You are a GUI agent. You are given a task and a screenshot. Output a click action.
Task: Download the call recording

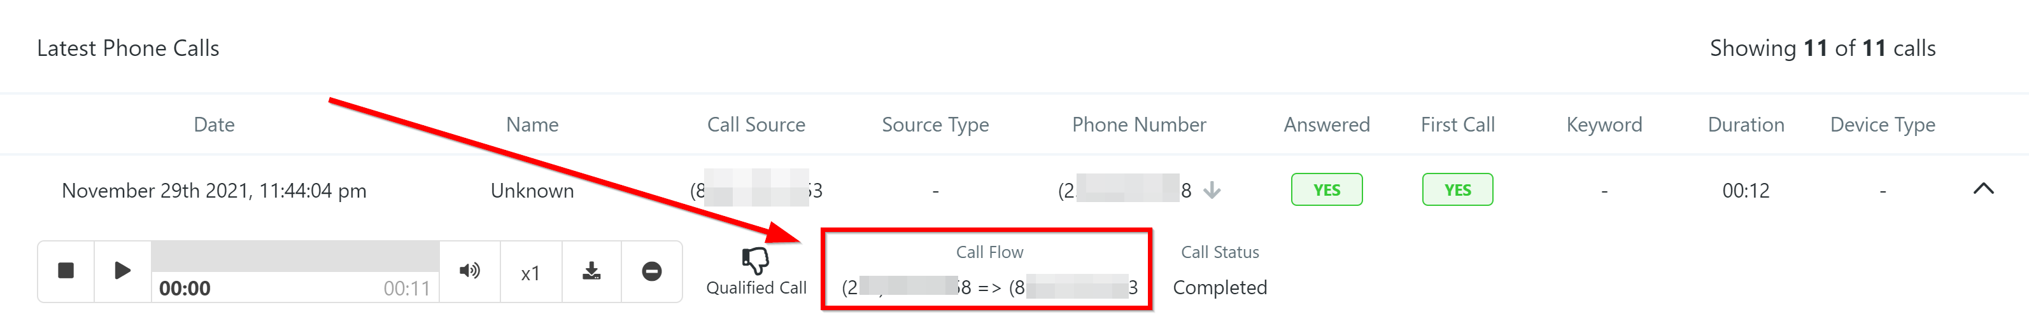591,271
